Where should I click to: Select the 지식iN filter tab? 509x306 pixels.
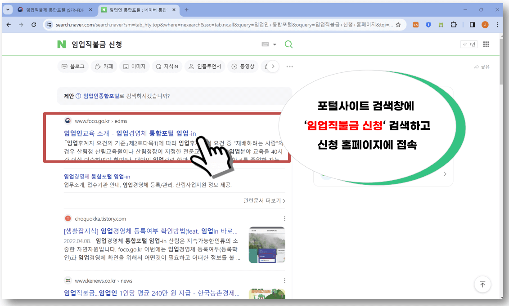167,66
